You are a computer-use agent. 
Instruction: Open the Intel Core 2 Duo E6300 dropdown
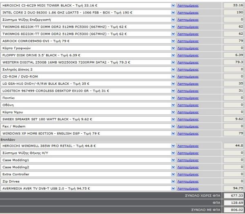[173, 13]
